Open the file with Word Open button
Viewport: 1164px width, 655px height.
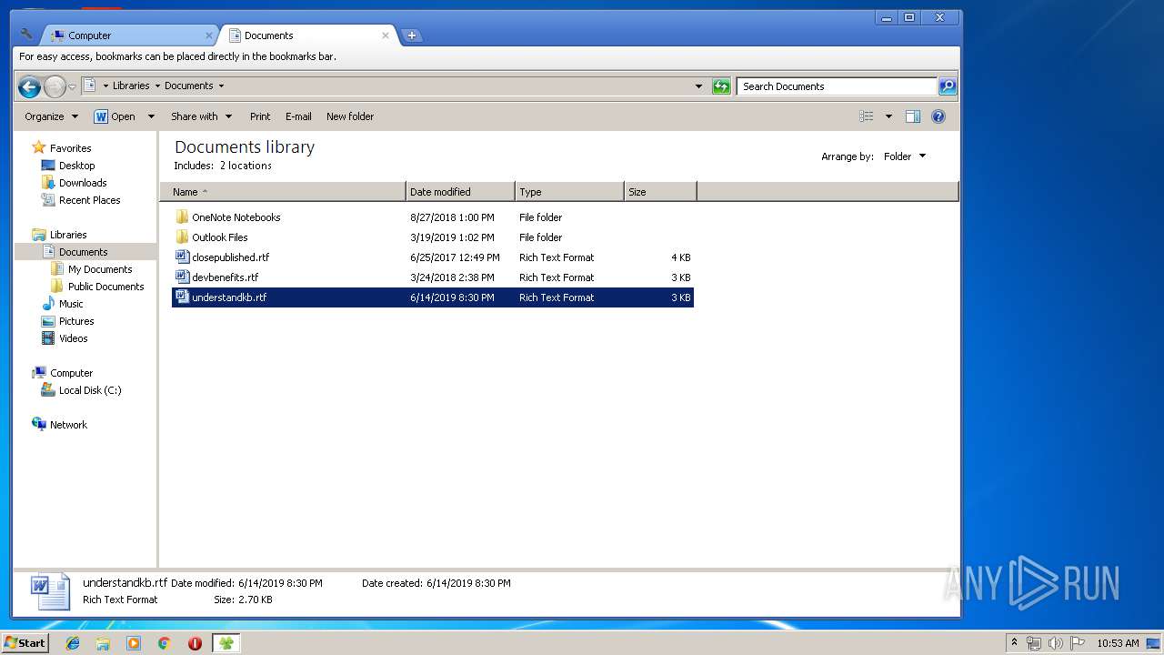[x=115, y=116]
